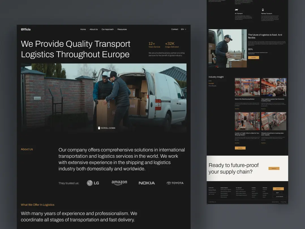305x229 pixels.
Task: Select Spotlight sort option
Action: 211,83
